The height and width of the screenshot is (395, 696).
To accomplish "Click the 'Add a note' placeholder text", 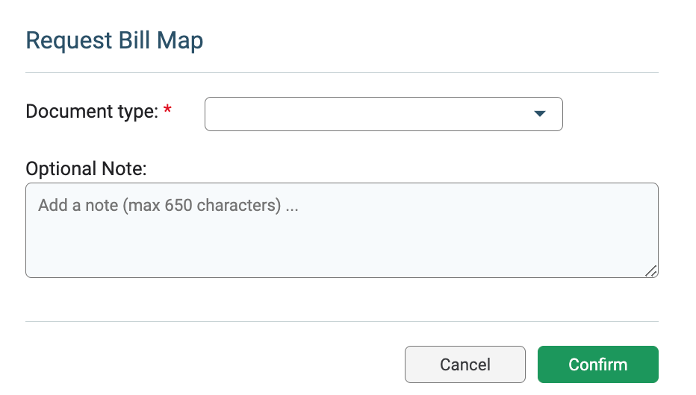I will [x=168, y=206].
